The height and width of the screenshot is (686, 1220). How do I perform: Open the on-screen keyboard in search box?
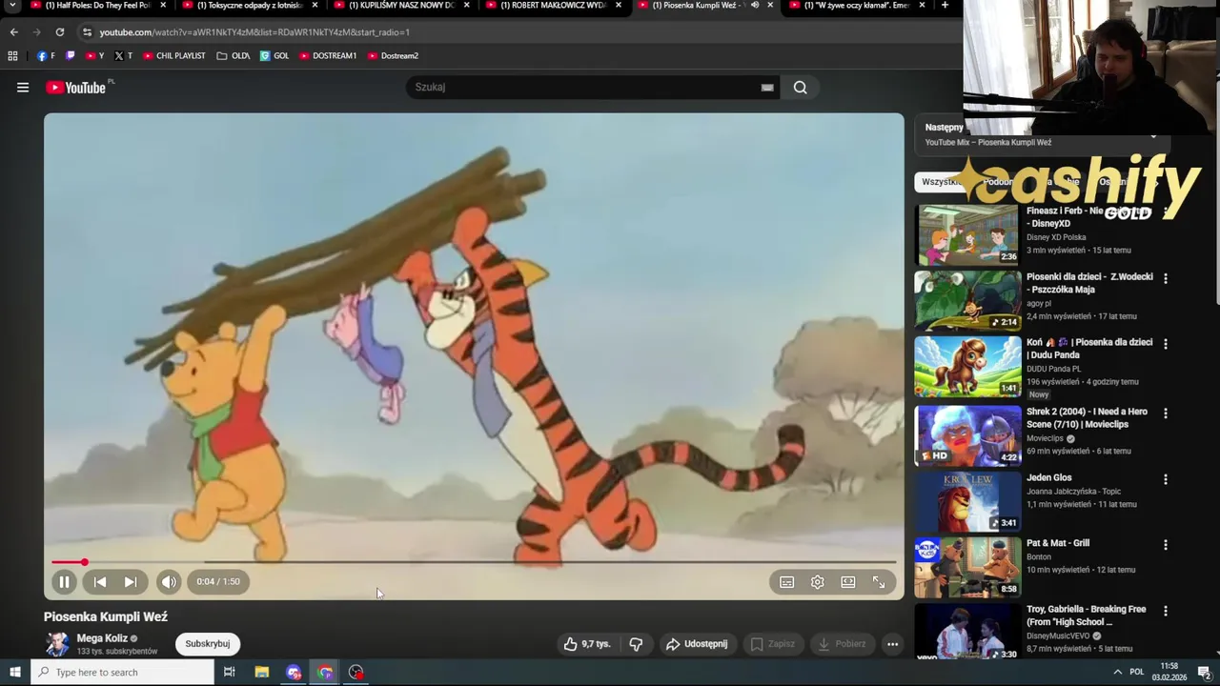point(767,88)
